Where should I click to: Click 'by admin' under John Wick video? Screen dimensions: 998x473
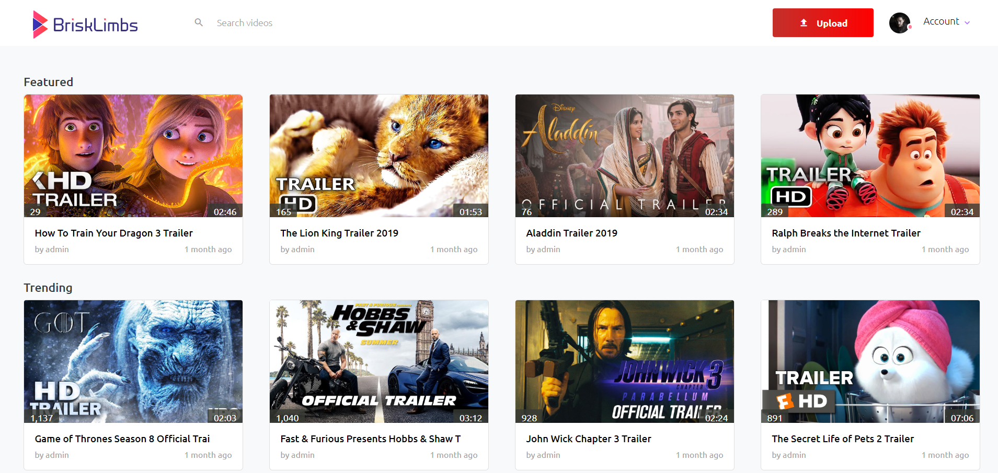[x=543, y=455]
